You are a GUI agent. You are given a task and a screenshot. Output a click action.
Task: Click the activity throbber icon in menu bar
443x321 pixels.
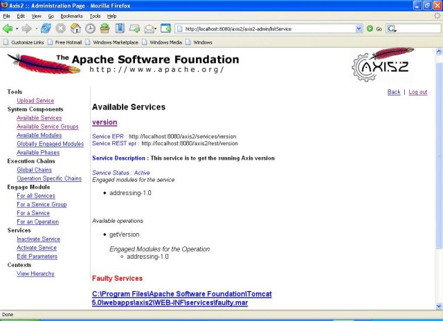(x=437, y=16)
